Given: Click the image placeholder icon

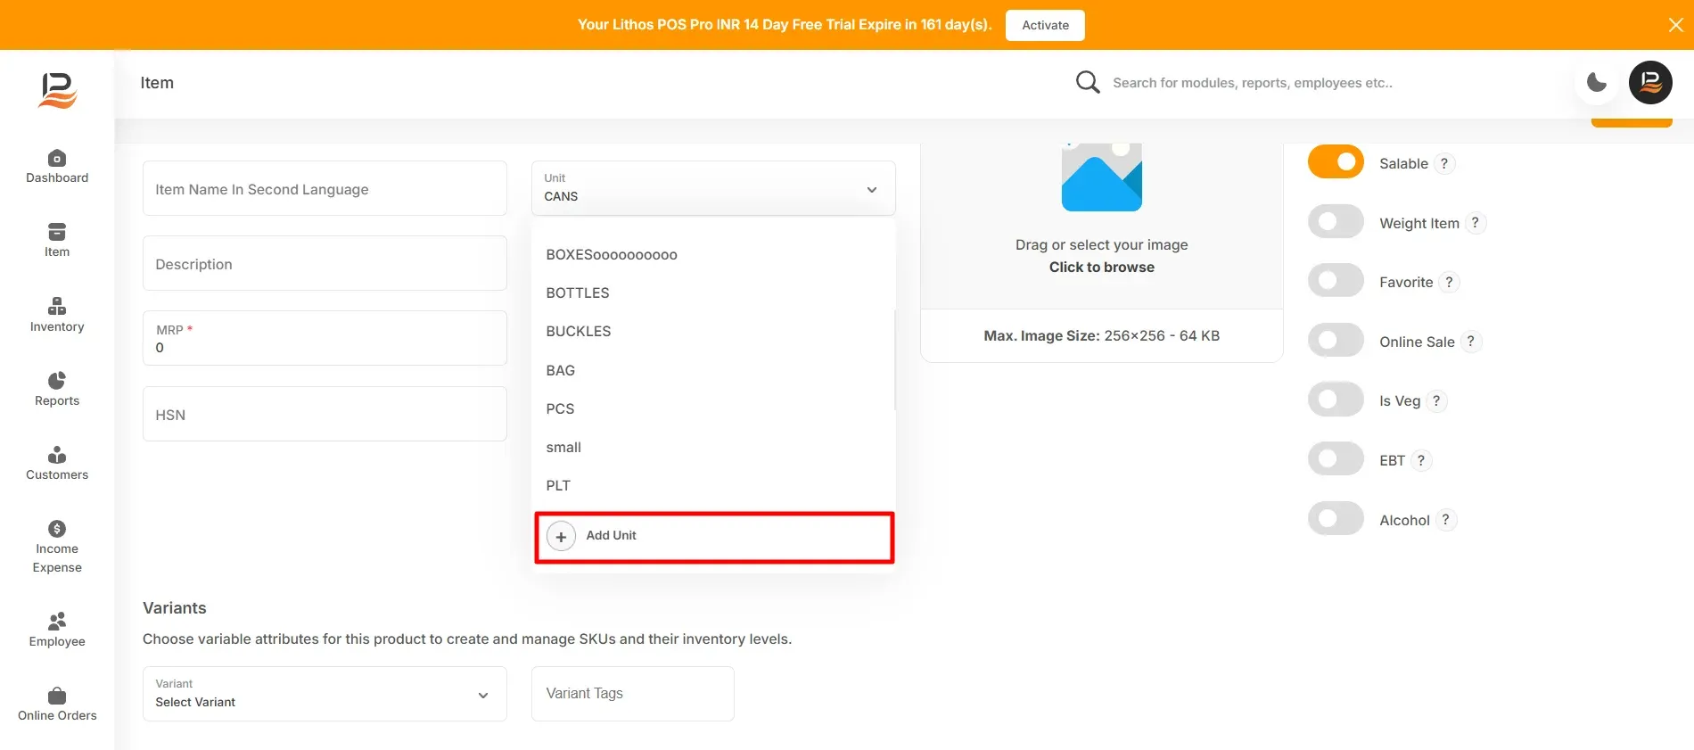Looking at the screenshot, I should click(1102, 177).
